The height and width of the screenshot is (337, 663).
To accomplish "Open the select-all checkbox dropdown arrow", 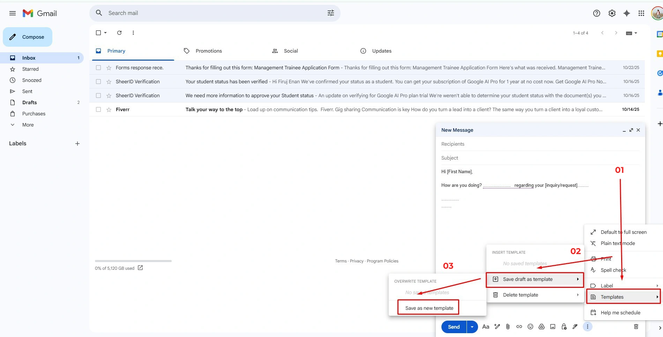I will [x=105, y=33].
